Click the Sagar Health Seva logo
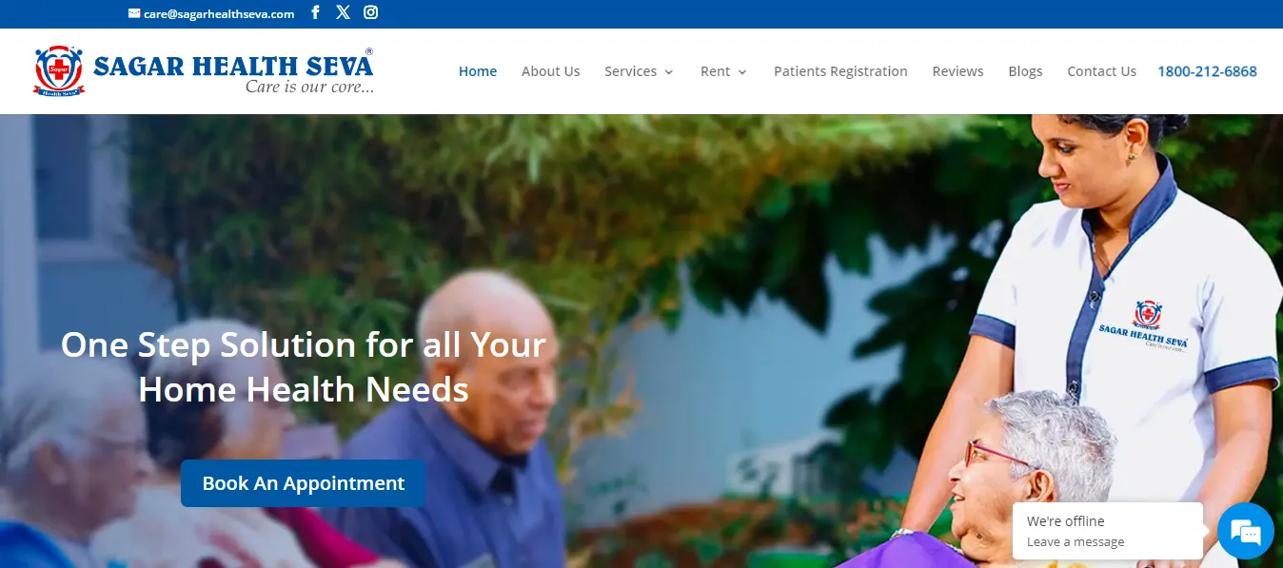Image resolution: width=1283 pixels, height=568 pixels. [204, 71]
